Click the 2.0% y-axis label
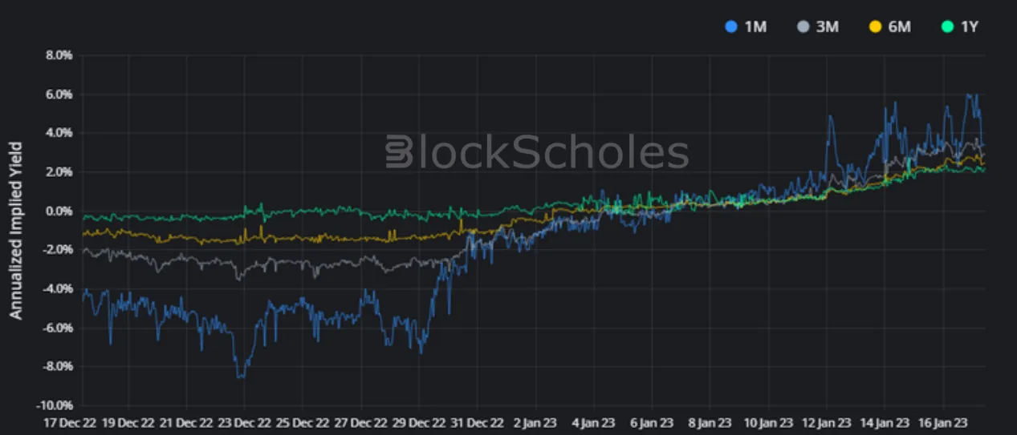The image size is (1017, 435). point(59,172)
